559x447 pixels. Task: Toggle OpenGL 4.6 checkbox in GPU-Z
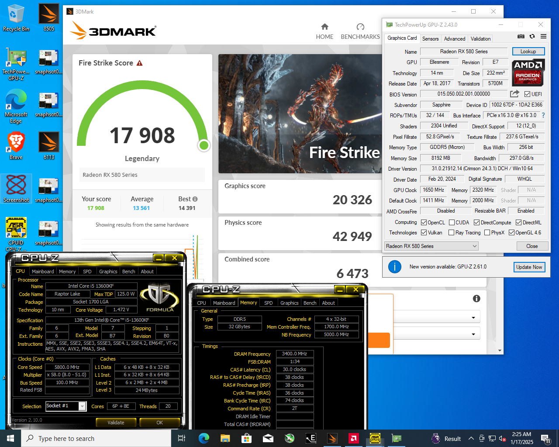(511, 233)
